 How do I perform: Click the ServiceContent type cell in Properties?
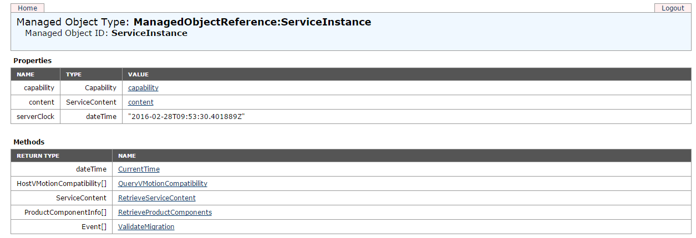coord(91,102)
